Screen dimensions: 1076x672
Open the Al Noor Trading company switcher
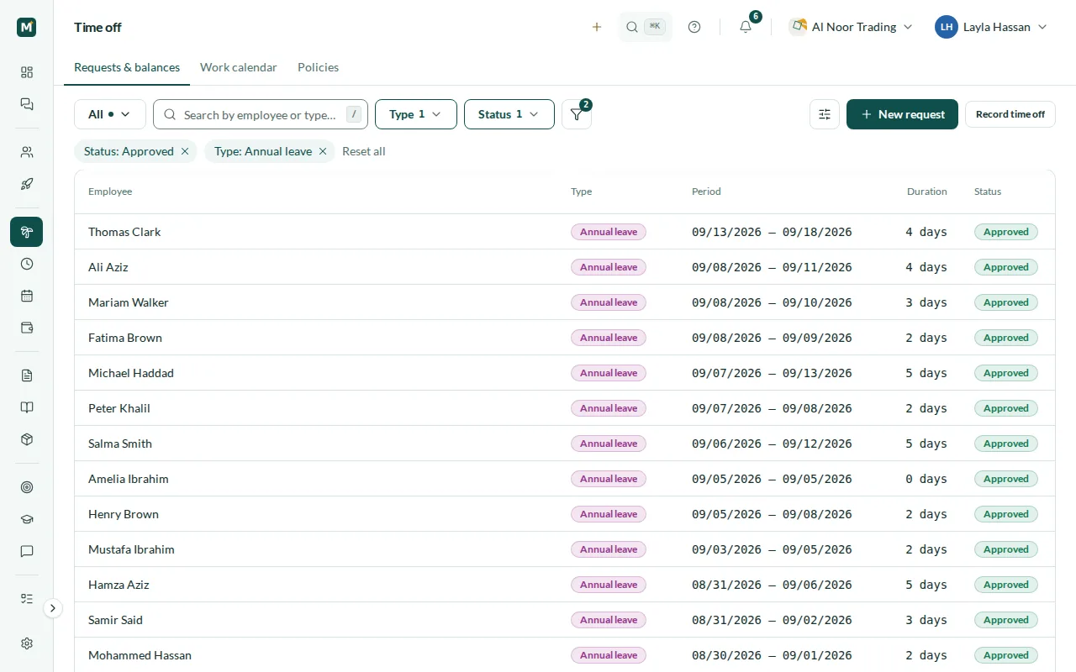(851, 27)
